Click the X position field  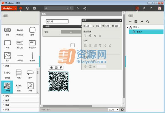pyautogui.click(x=89, y=26)
